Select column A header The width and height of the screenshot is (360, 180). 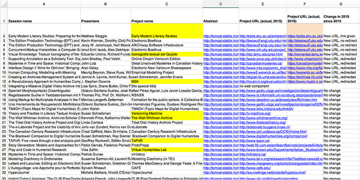tap(44, 4)
